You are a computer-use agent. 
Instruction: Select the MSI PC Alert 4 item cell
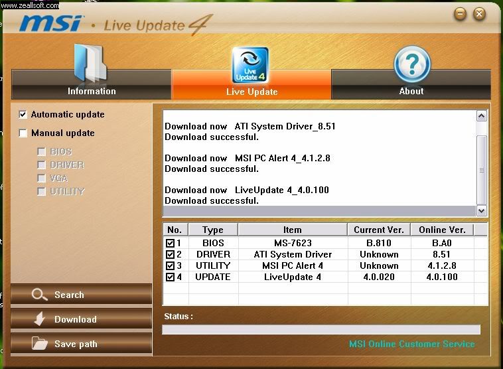[x=293, y=265]
